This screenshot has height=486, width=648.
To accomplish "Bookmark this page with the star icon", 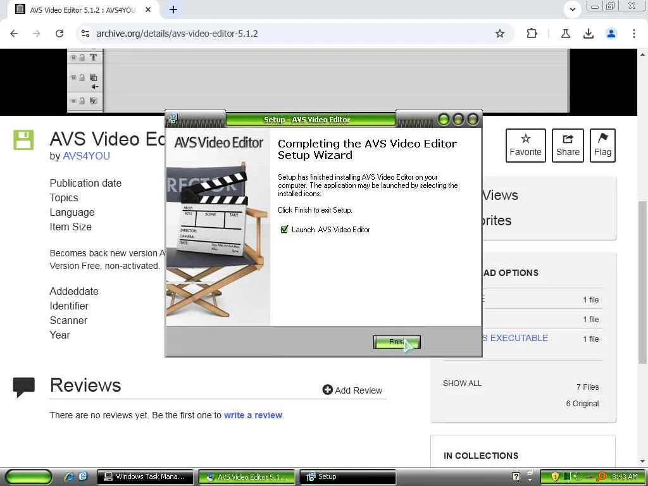I will coord(500,34).
